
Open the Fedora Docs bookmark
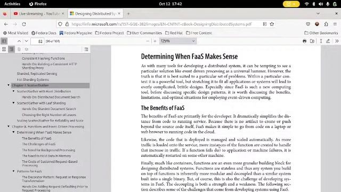pyautogui.click(x=44, y=33)
